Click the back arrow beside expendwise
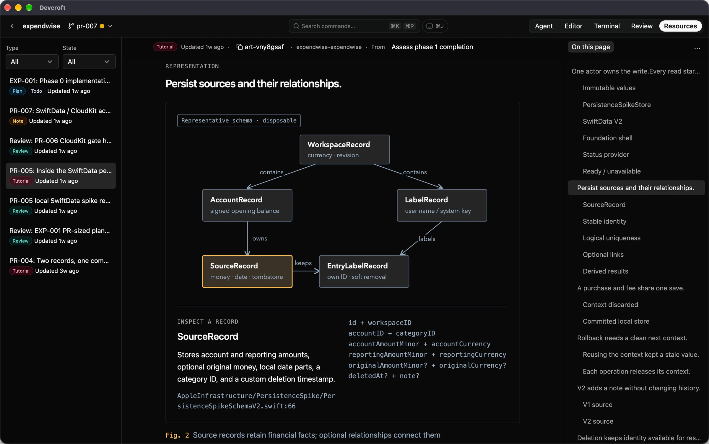This screenshot has height=444, width=709. [12, 26]
